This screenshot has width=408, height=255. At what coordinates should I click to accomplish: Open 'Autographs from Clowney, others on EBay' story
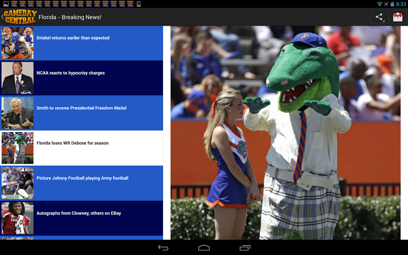82,218
